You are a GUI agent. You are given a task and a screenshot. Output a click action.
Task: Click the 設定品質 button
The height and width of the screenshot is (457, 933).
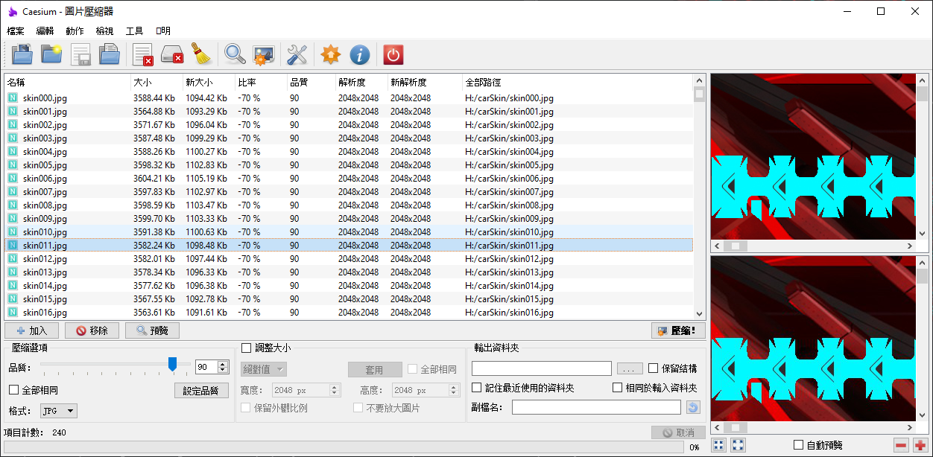[x=201, y=390]
